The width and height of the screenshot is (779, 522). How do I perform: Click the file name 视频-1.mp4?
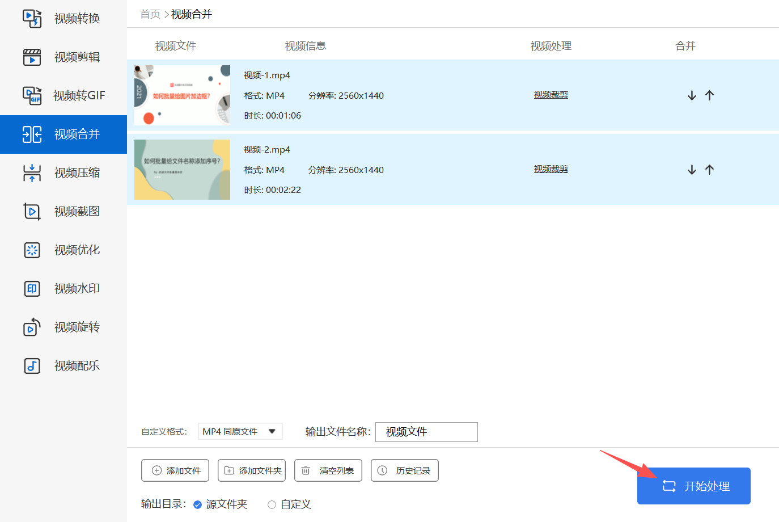click(267, 75)
